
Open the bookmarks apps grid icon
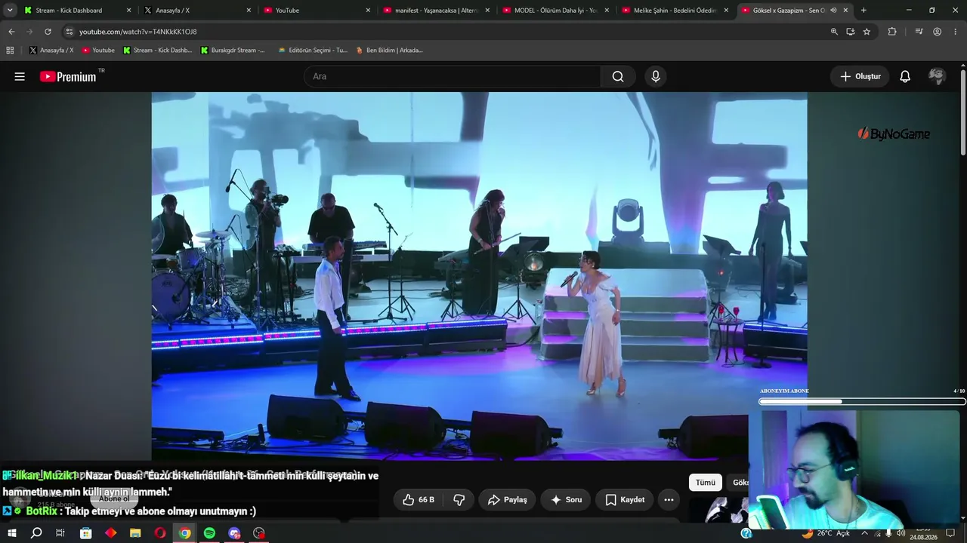coord(10,51)
